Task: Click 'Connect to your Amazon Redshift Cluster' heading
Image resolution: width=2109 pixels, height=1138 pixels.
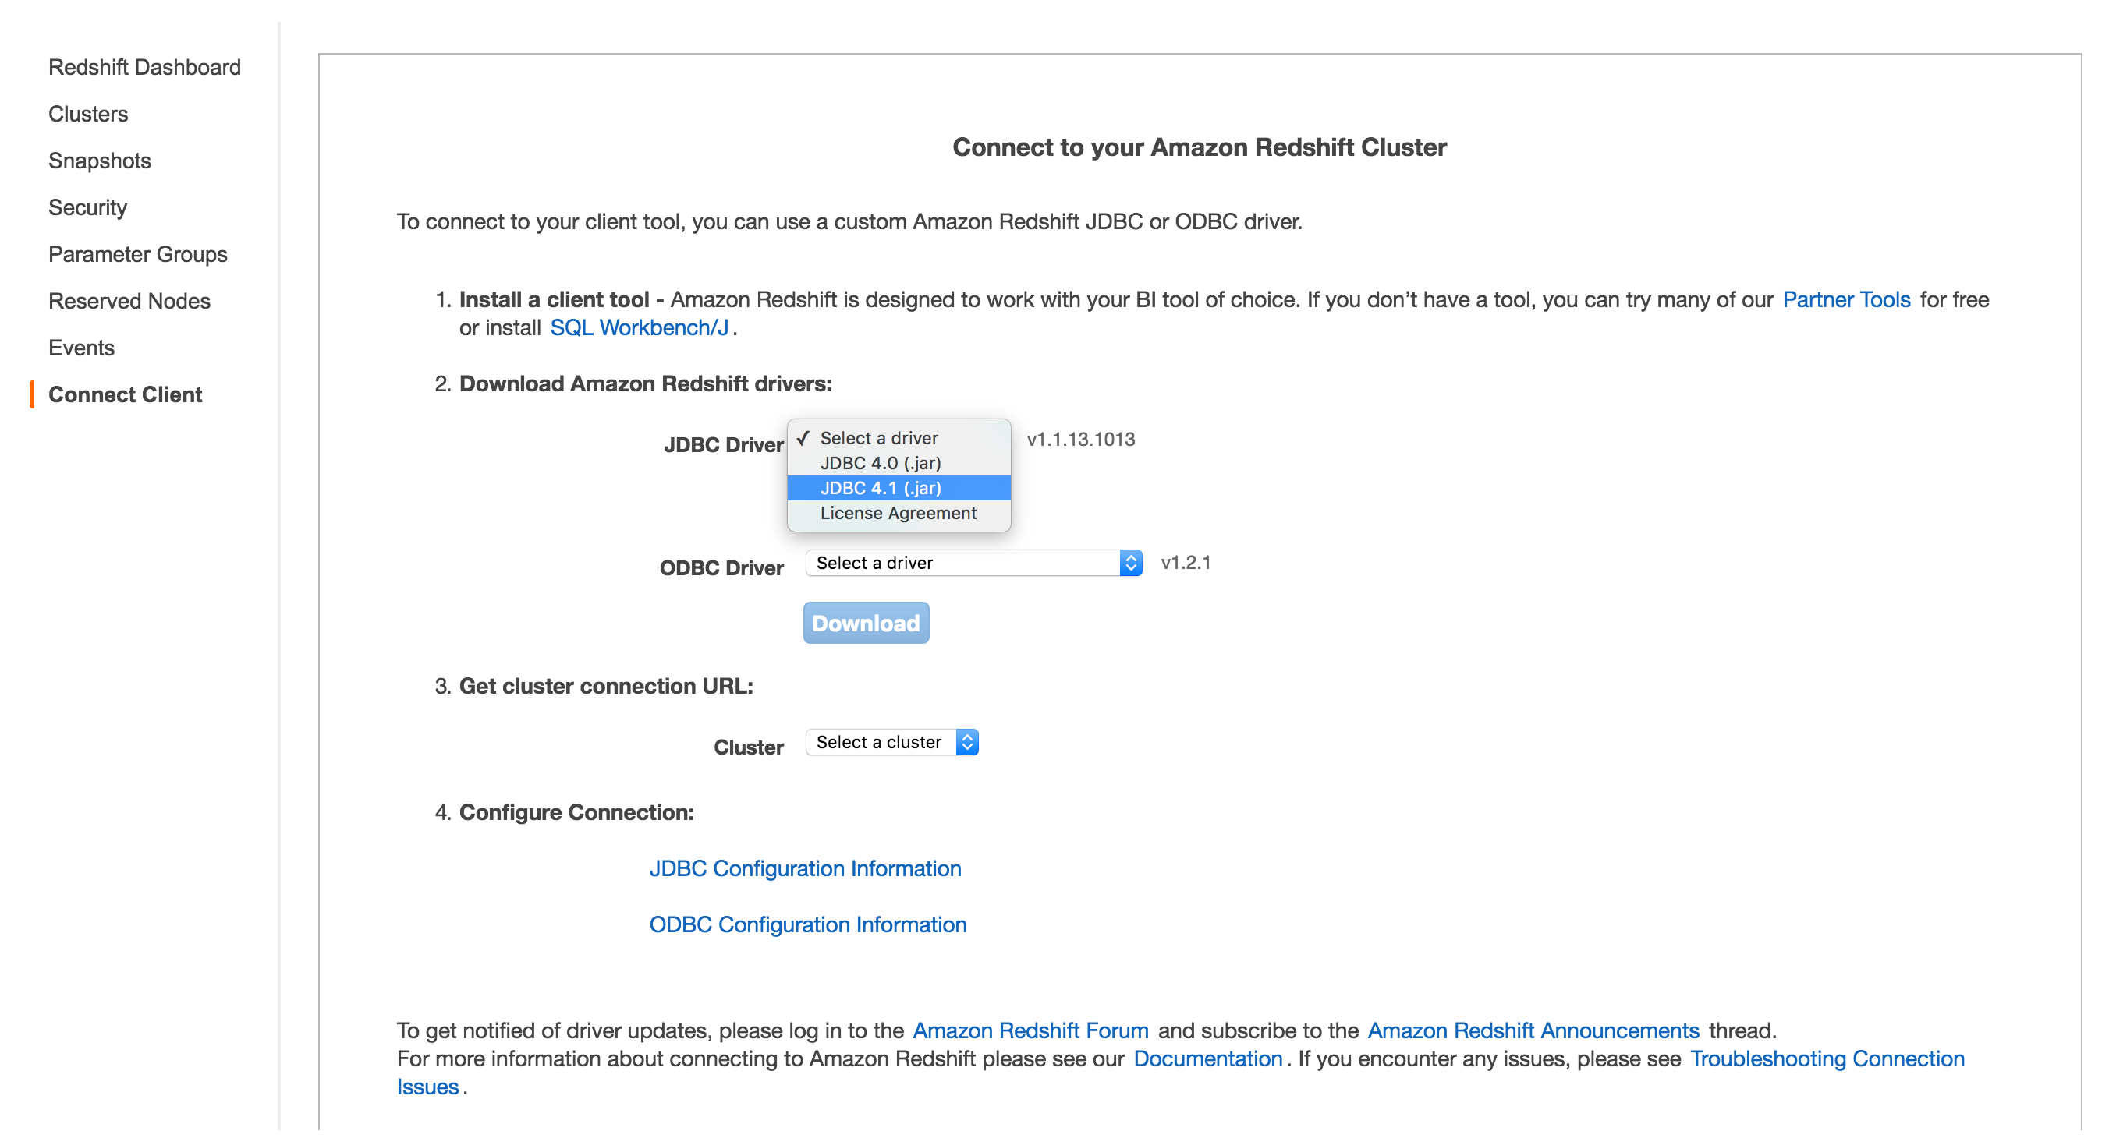Action: tap(1200, 147)
